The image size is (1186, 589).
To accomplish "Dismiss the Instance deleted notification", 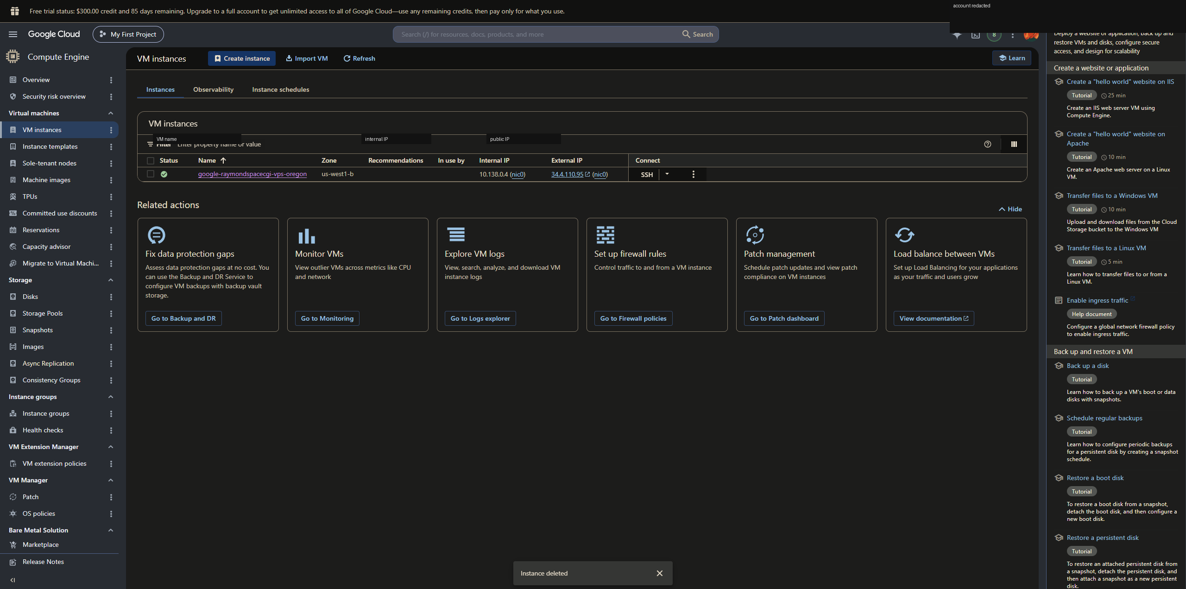I will 659,573.
